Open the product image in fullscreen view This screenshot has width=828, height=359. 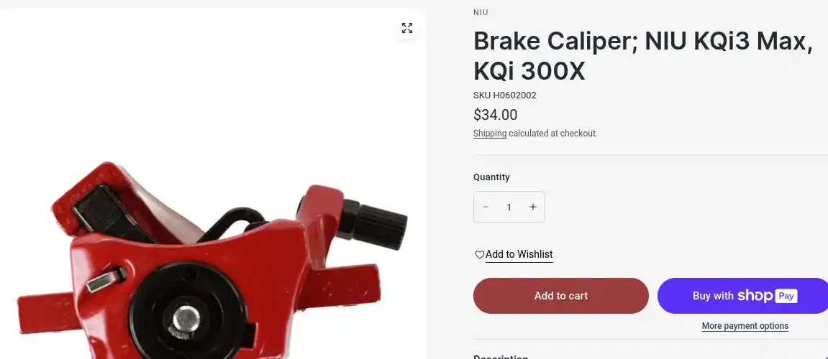406,28
